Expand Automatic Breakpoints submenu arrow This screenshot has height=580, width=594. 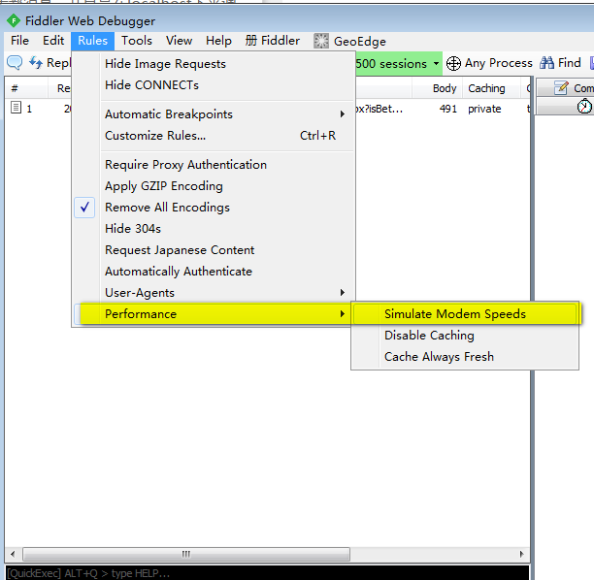click(343, 113)
